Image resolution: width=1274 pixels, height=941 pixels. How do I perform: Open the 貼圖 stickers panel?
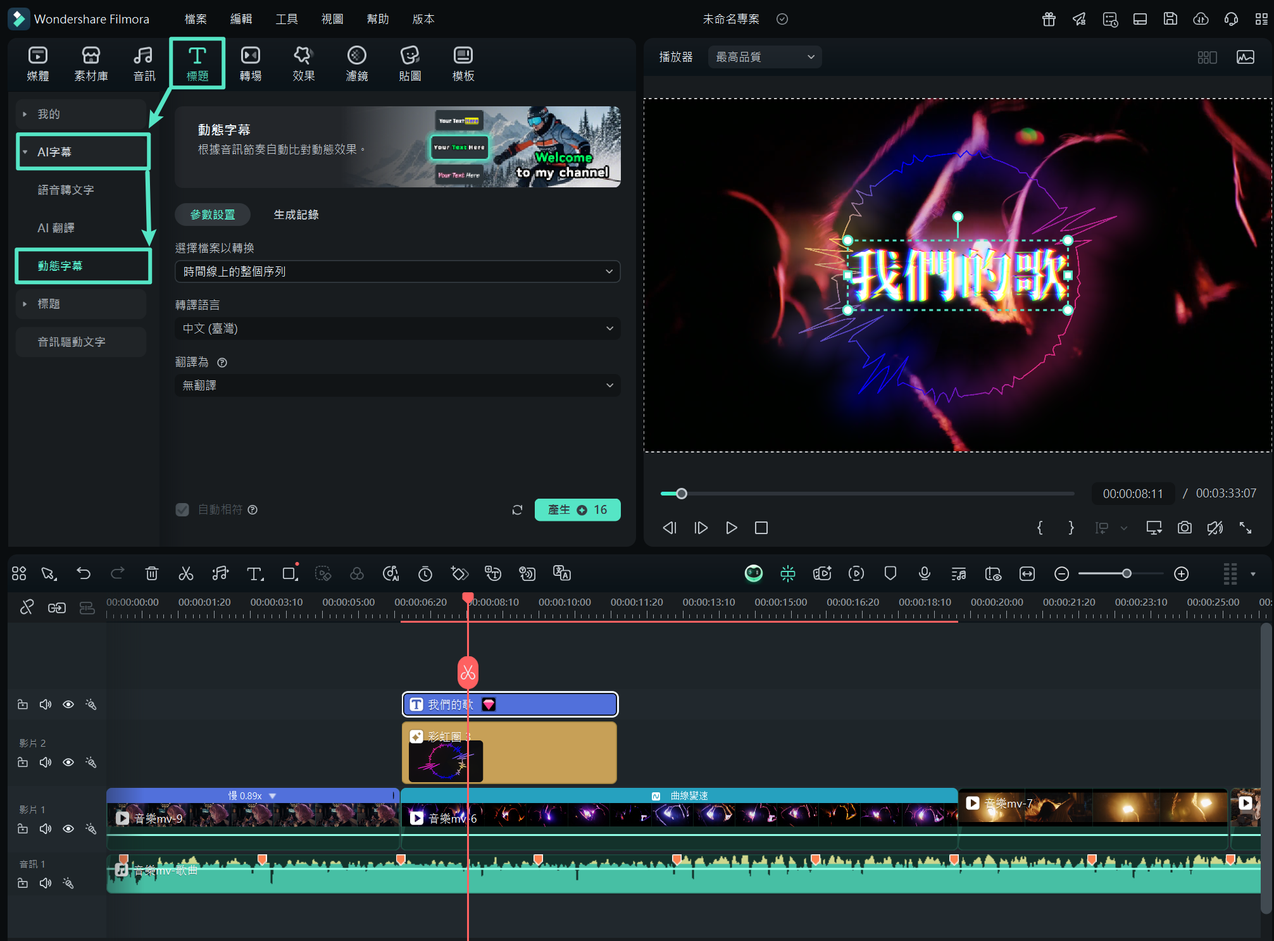click(x=410, y=64)
